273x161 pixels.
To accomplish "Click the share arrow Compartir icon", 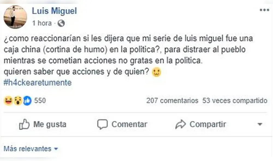I will coord(181,124).
